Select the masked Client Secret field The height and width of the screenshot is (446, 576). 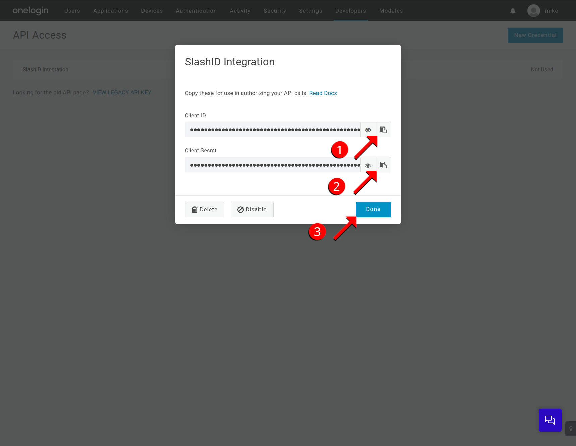[x=273, y=165]
